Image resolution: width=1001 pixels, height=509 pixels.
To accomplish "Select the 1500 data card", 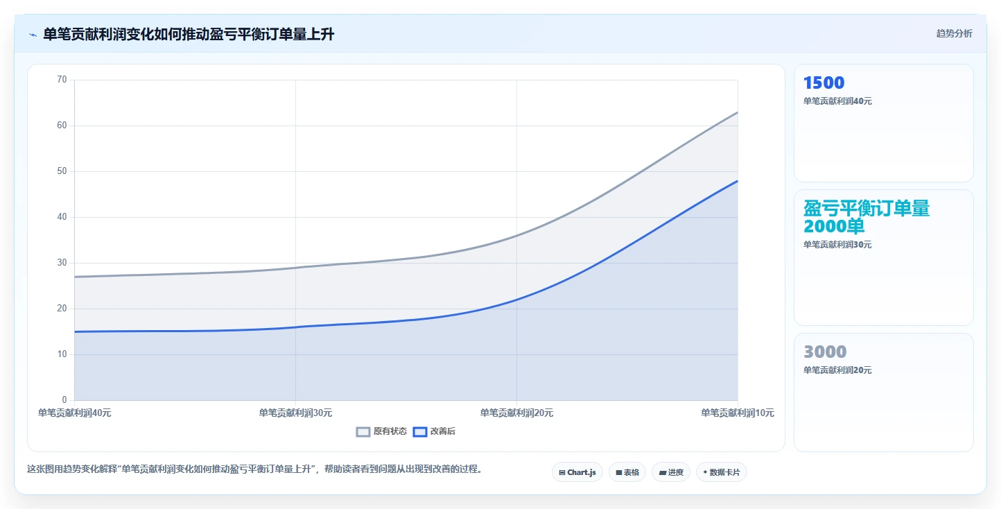I will 884,123.
